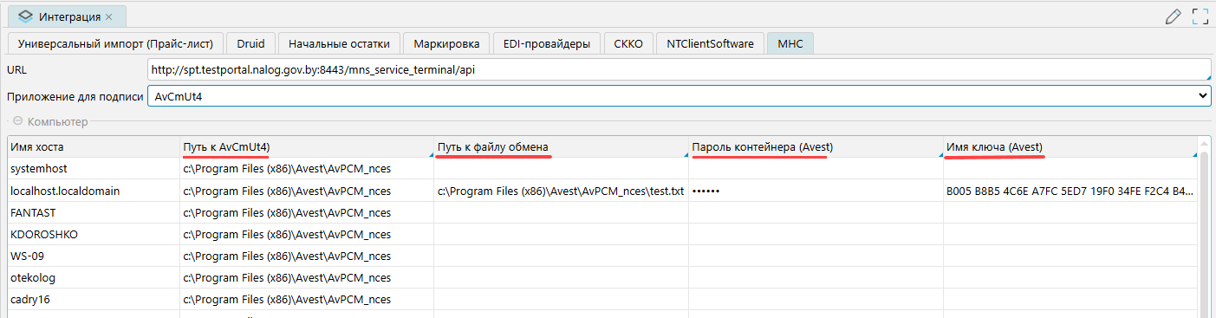Click the Пароль контейнера cell for localhost
This screenshot has width=1216, height=318.
(x=816, y=191)
